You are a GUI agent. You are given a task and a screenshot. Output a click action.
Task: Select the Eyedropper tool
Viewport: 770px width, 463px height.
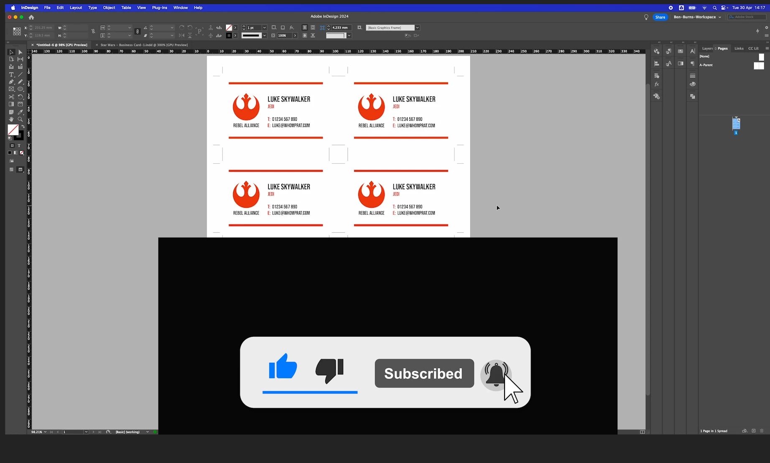click(20, 112)
